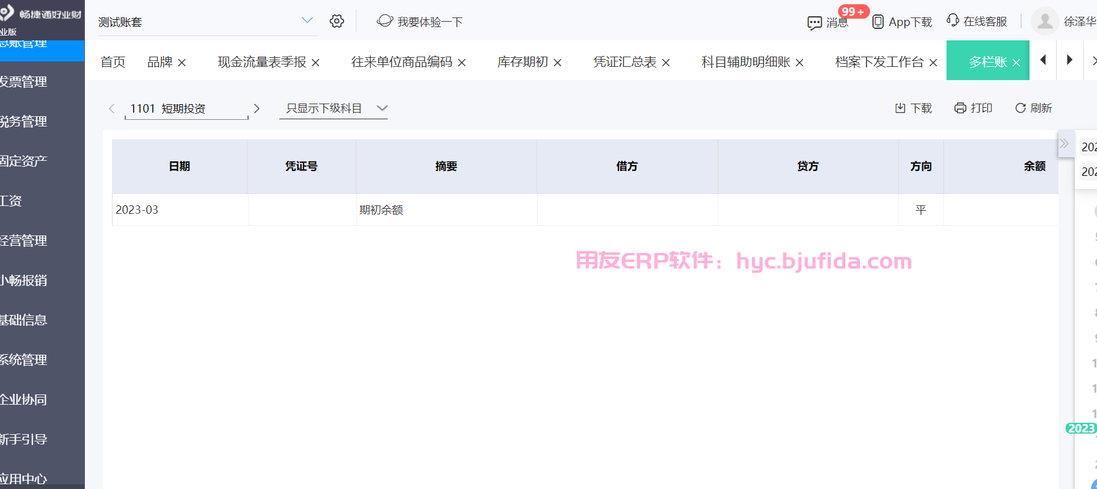Viewport: 1097px width, 489px height.
Task: Click the 打印 print button
Action: coord(973,108)
